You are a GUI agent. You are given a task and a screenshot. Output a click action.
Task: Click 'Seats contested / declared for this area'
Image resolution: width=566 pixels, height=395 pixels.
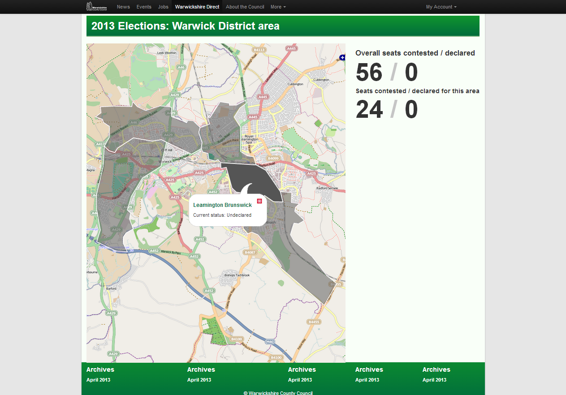[418, 91]
